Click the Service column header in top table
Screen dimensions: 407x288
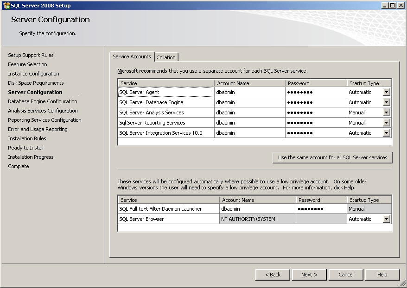point(166,83)
